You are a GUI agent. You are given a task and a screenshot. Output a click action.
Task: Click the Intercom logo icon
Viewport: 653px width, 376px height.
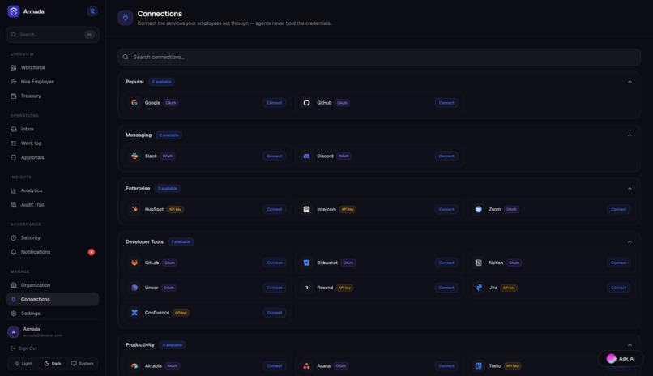[x=306, y=209]
